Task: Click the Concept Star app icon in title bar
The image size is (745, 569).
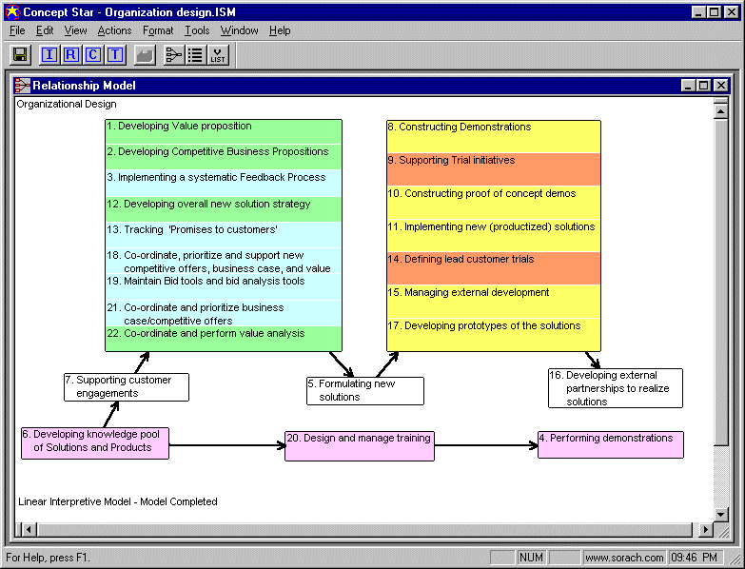Action: (x=12, y=11)
